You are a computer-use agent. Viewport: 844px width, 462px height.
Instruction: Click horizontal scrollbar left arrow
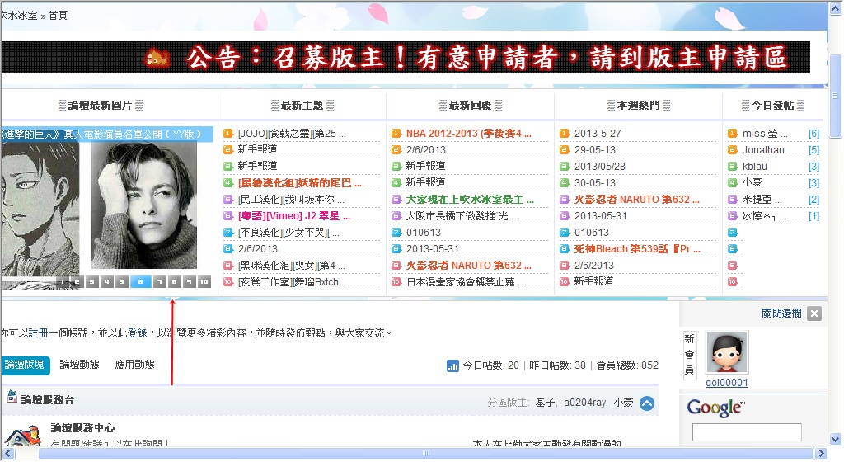click(x=8, y=454)
